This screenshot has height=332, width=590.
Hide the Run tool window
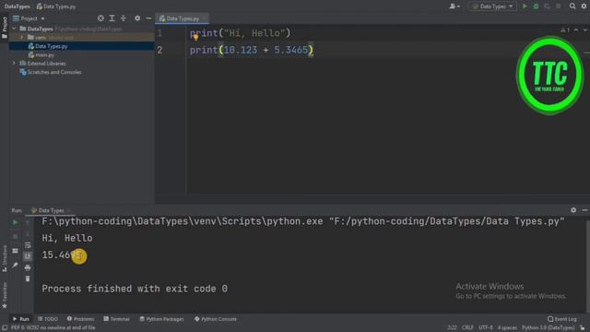pos(584,210)
